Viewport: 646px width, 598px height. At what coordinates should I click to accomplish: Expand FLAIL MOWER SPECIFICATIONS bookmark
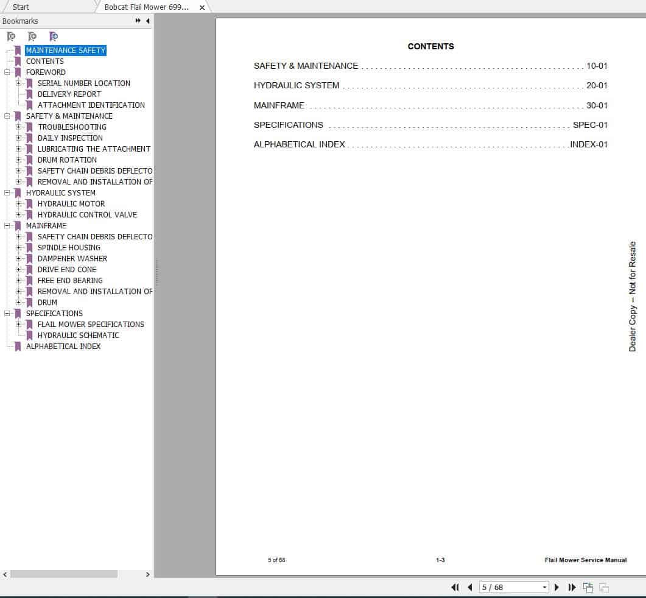(18, 325)
